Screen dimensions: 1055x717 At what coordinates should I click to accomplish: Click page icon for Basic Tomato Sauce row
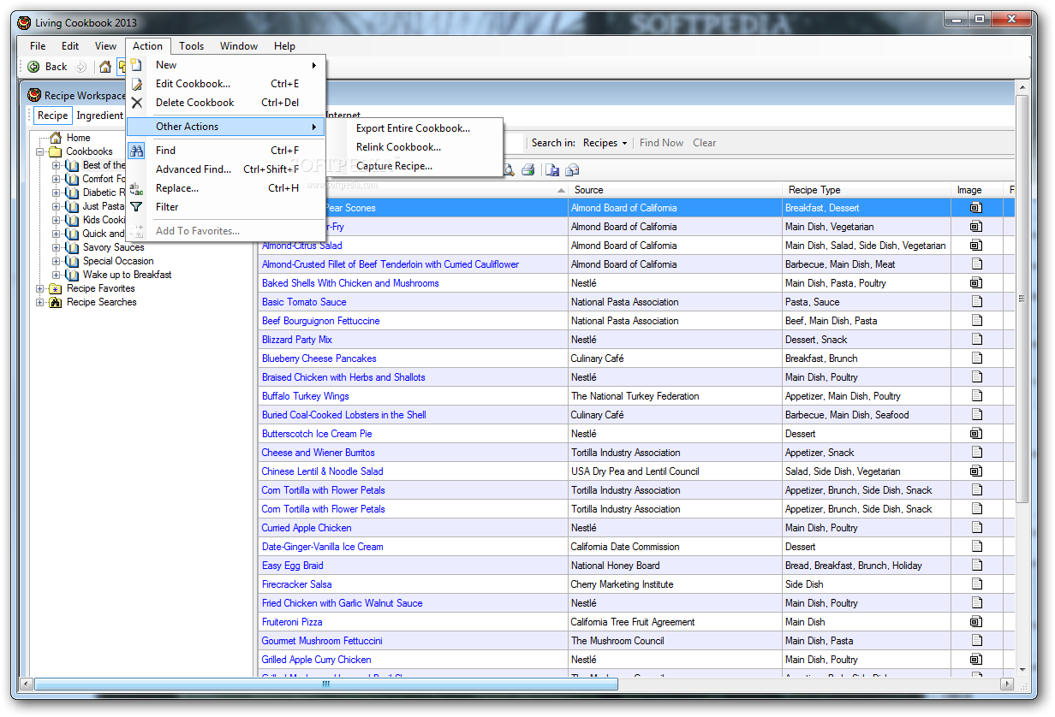click(976, 302)
